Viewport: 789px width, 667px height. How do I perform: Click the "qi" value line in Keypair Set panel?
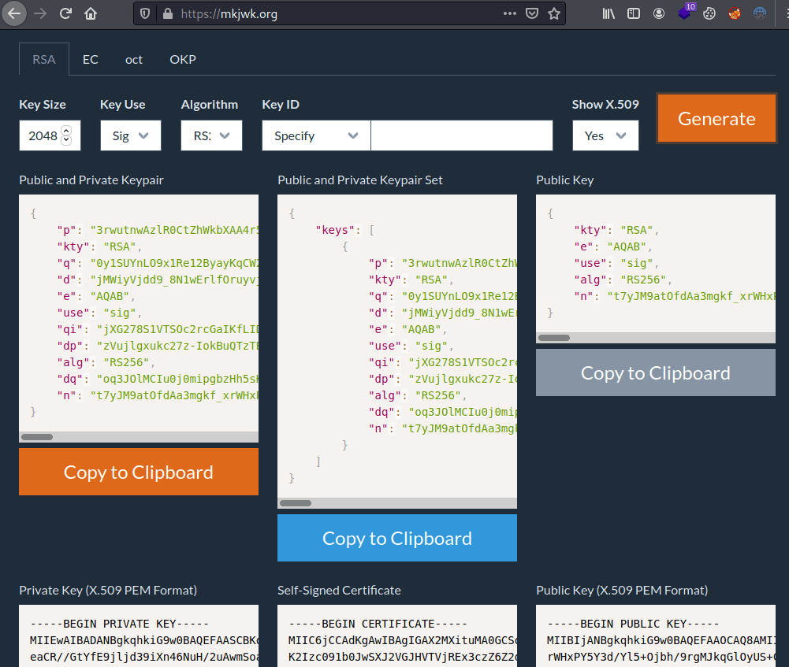(443, 362)
